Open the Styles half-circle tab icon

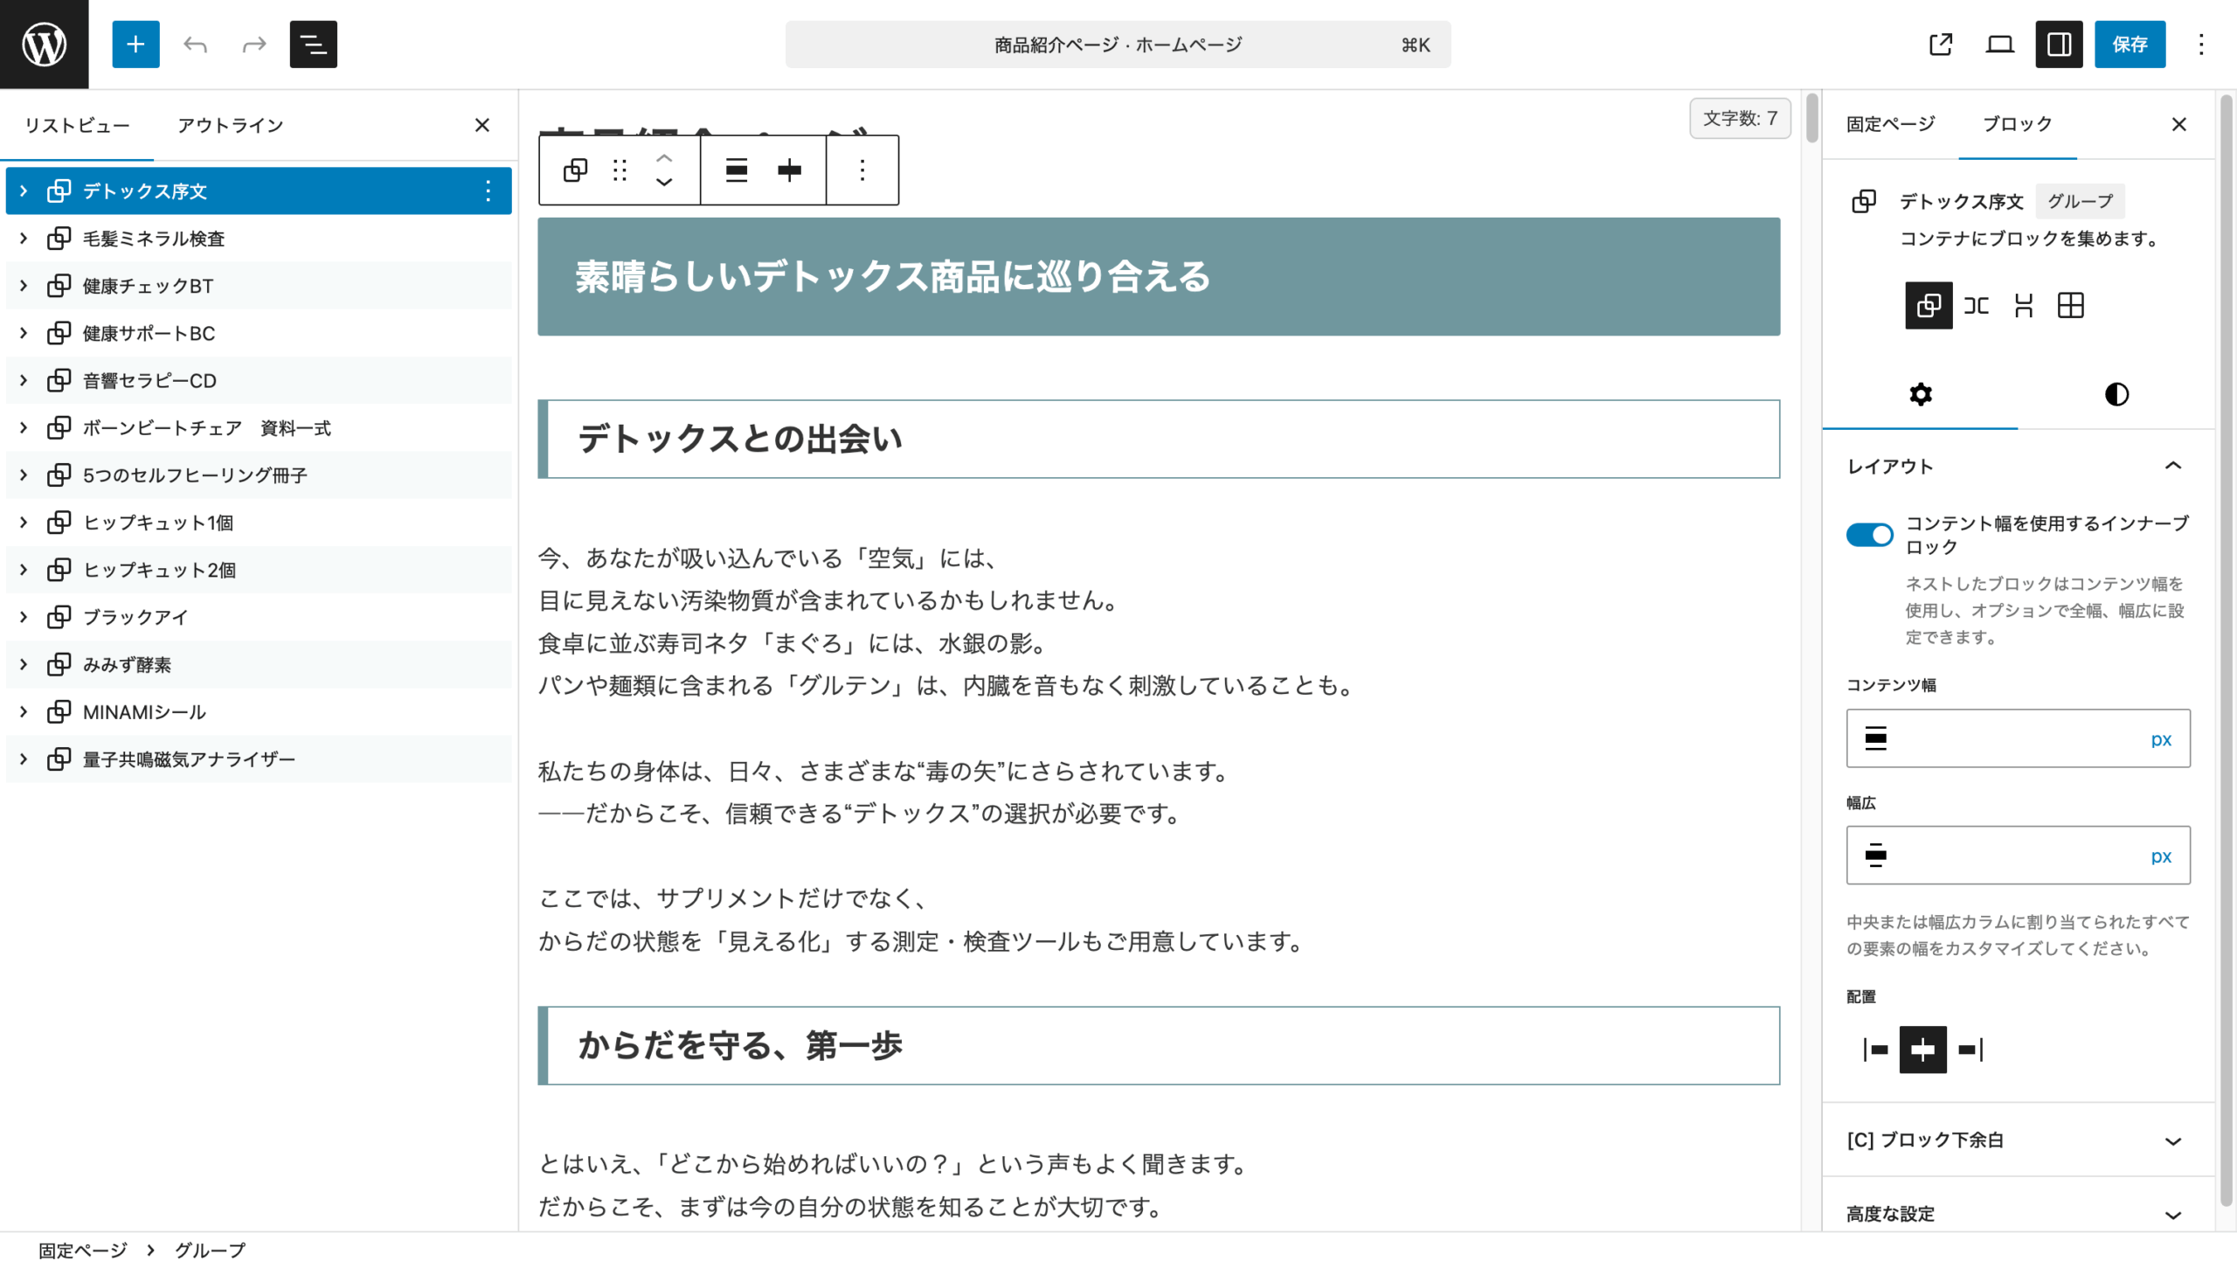(x=2116, y=394)
